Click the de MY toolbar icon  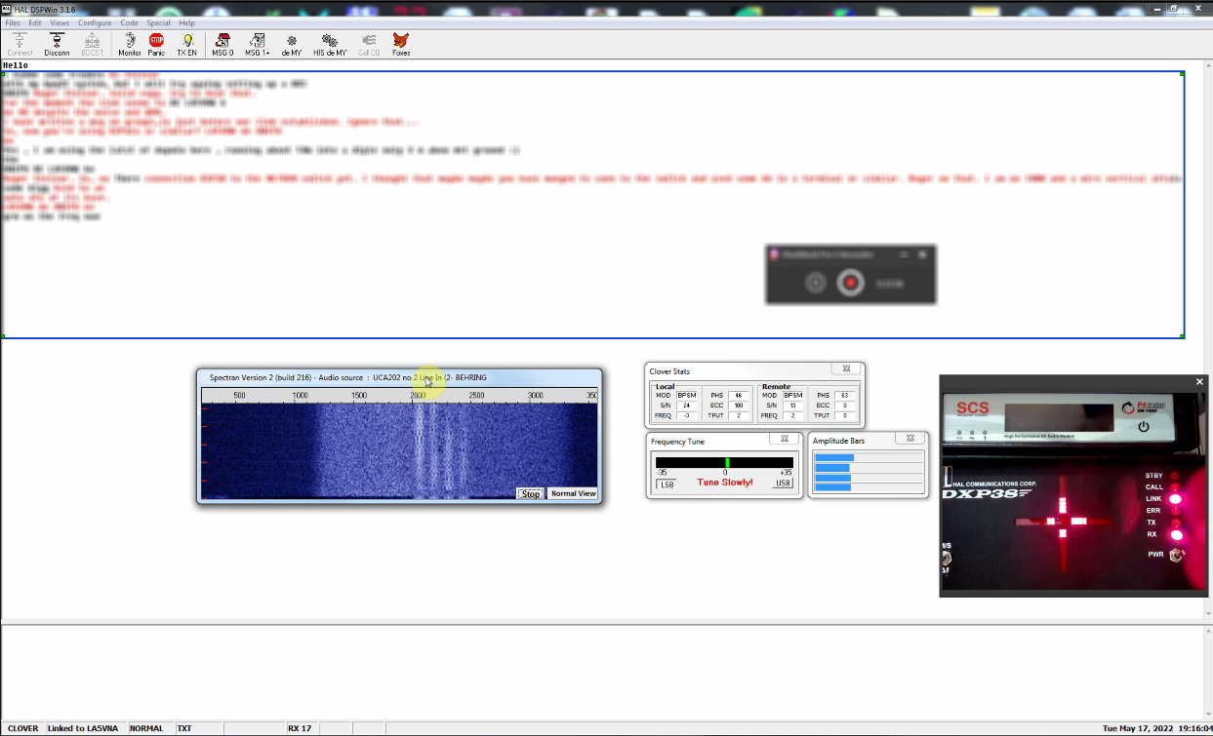[291, 43]
